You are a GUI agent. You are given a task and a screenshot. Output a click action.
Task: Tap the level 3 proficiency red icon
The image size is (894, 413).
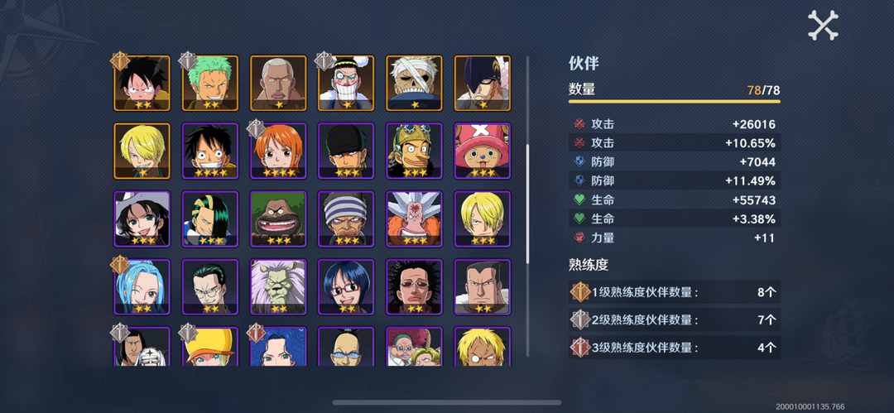click(580, 348)
